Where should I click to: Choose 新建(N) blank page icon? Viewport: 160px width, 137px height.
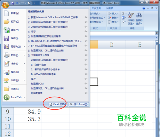(6, 13)
